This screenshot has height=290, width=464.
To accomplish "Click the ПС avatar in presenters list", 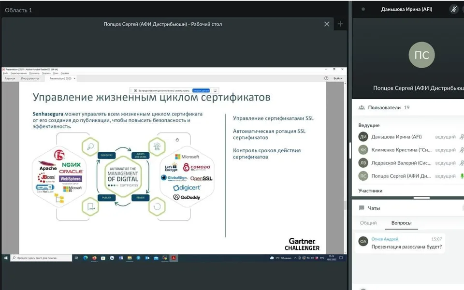I will tap(363, 176).
